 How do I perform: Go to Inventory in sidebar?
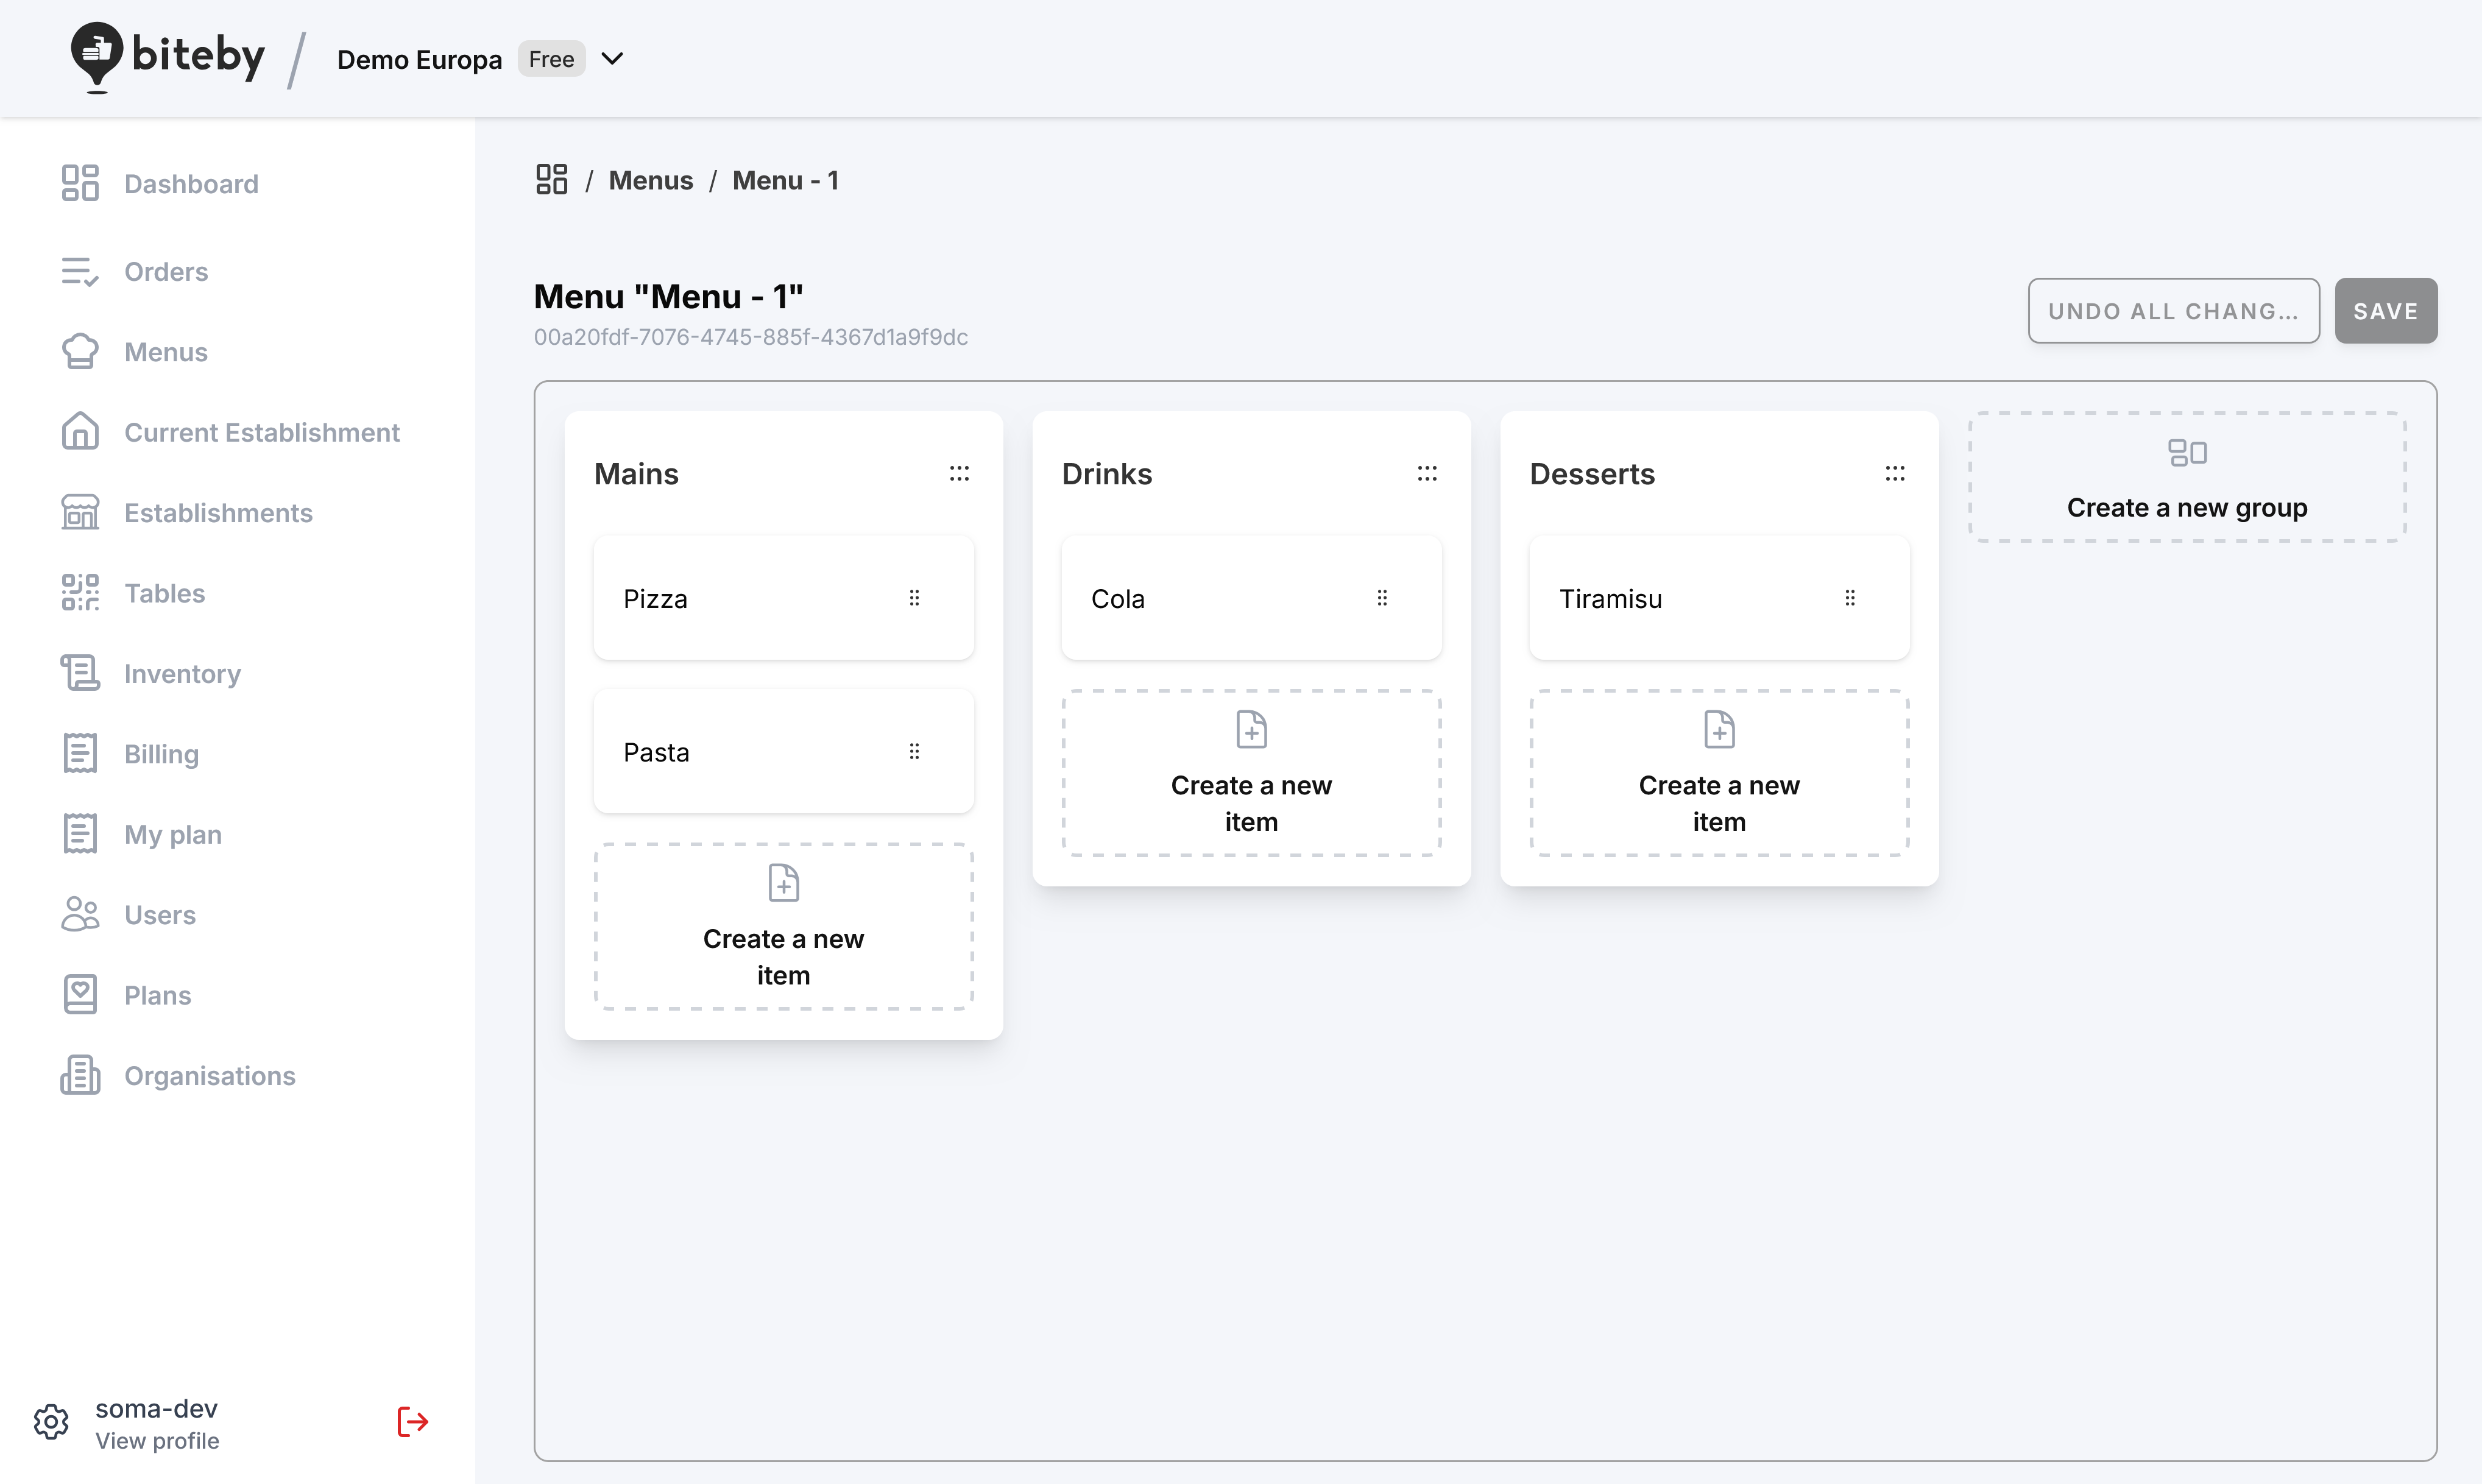[182, 674]
